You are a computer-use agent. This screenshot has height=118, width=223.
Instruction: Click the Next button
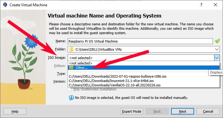(182, 111)
